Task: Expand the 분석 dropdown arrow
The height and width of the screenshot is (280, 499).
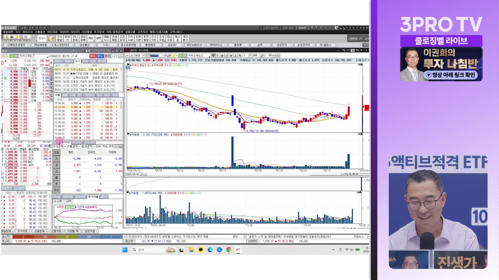Action: point(113,56)
